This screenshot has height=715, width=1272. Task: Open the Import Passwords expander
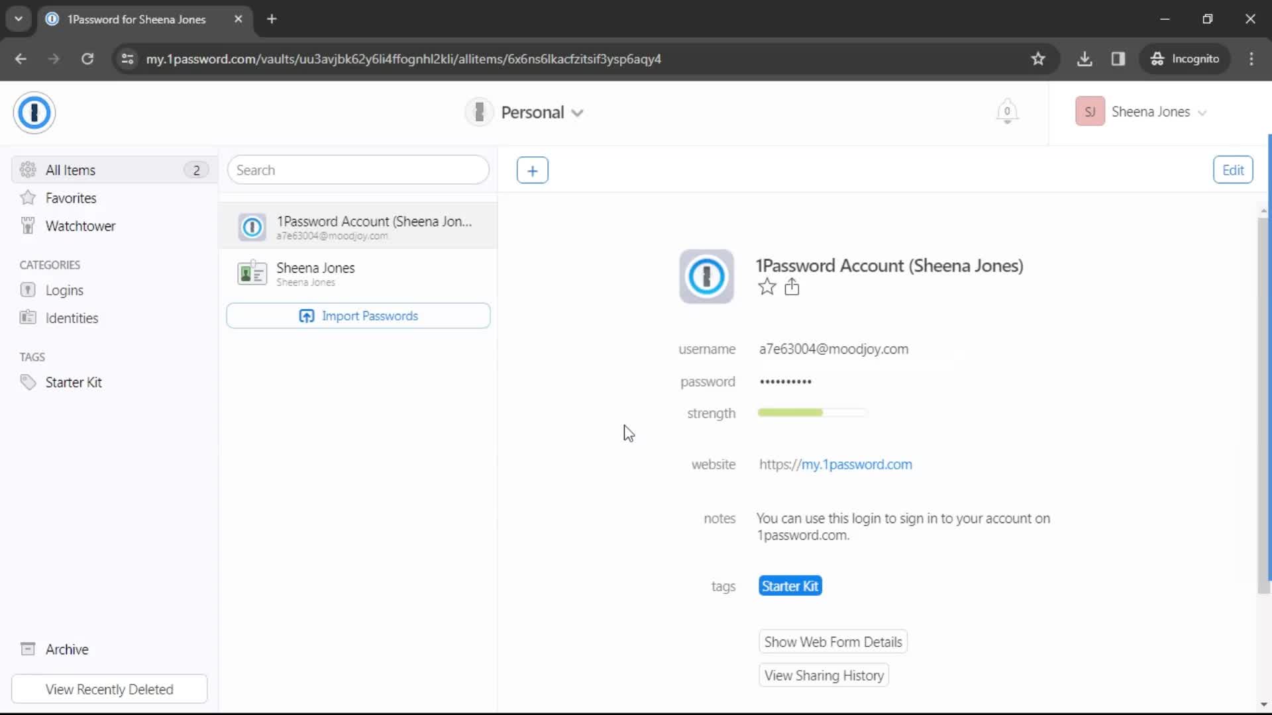click(x=359, y=316)
